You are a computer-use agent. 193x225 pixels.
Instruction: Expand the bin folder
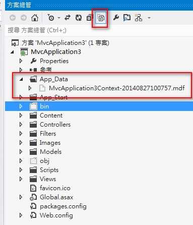(x=21, y=106)
